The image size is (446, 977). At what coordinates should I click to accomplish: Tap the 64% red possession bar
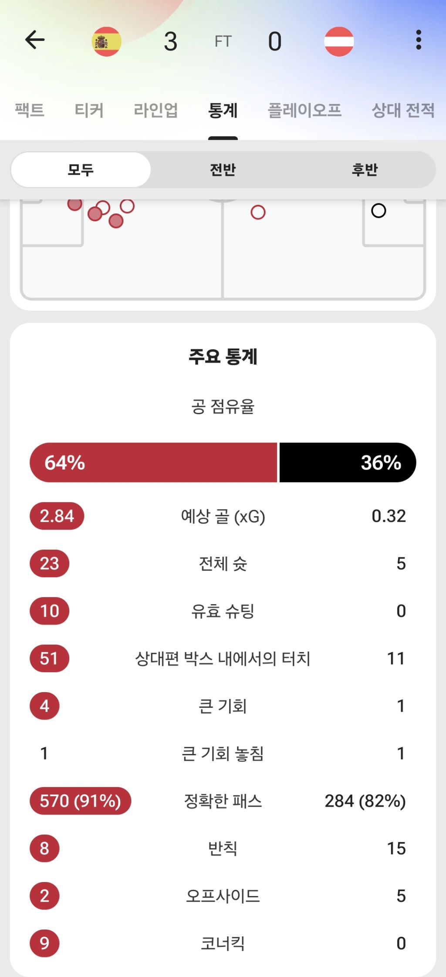(x=153, y=463)
